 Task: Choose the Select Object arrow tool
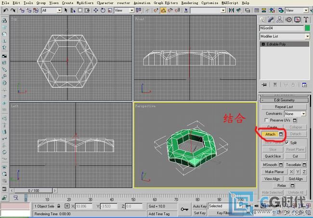[x=66, y=10]
